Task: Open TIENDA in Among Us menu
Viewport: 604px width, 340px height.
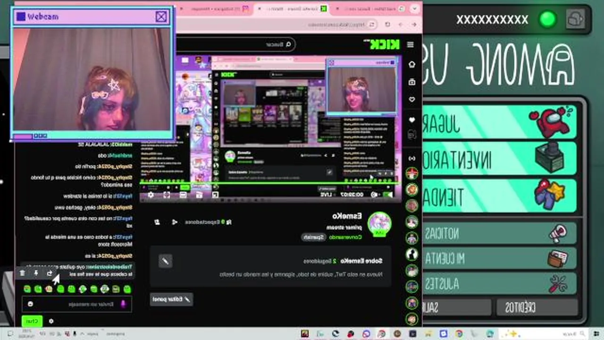Action: coord(499,195)
